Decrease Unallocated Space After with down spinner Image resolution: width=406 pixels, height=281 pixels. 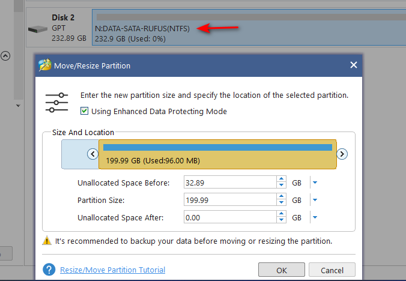pos(281,220)
